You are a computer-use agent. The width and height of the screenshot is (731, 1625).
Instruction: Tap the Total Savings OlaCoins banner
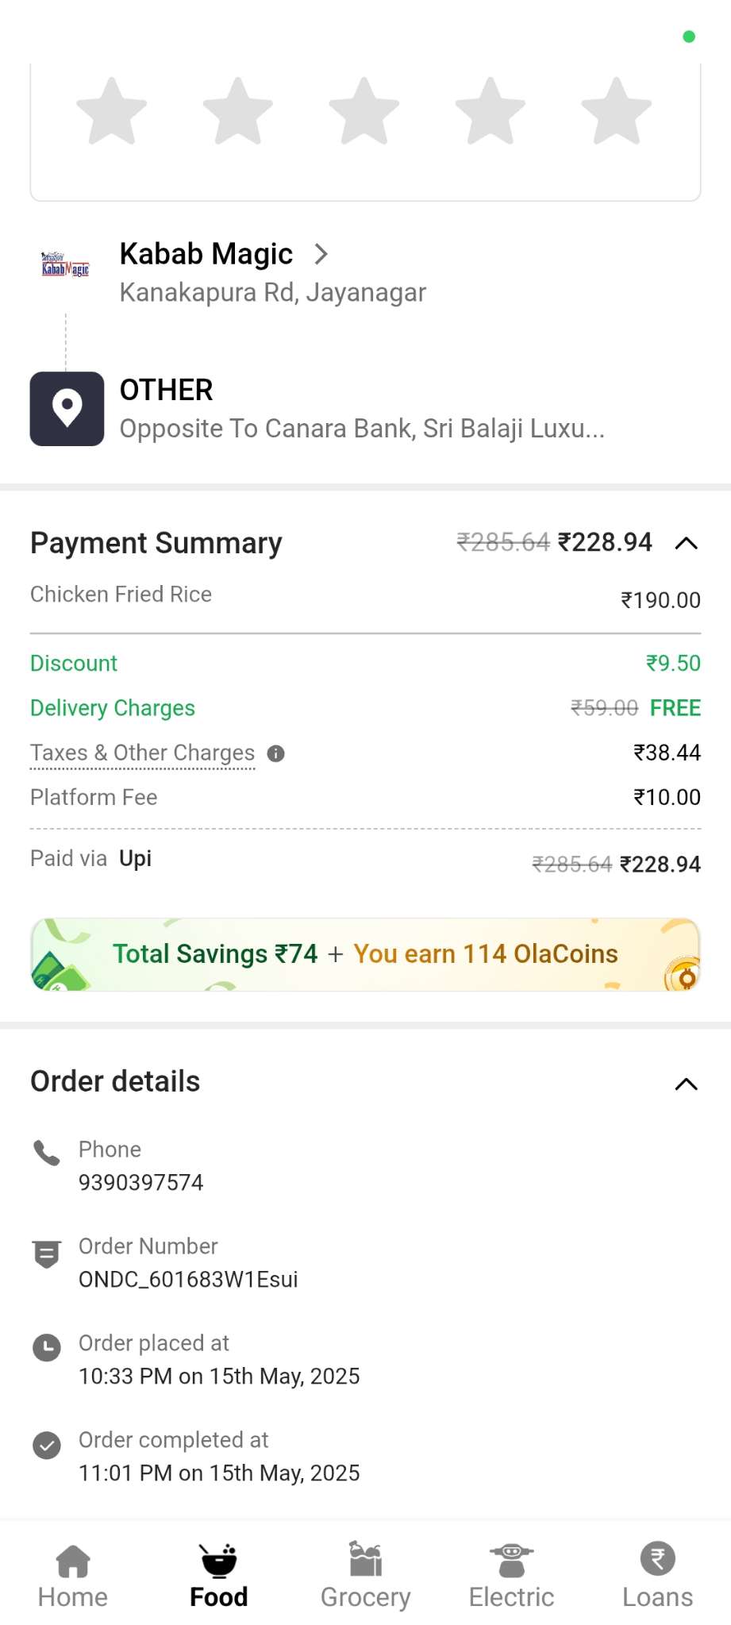pyautogui.click(x=365, y=953)
